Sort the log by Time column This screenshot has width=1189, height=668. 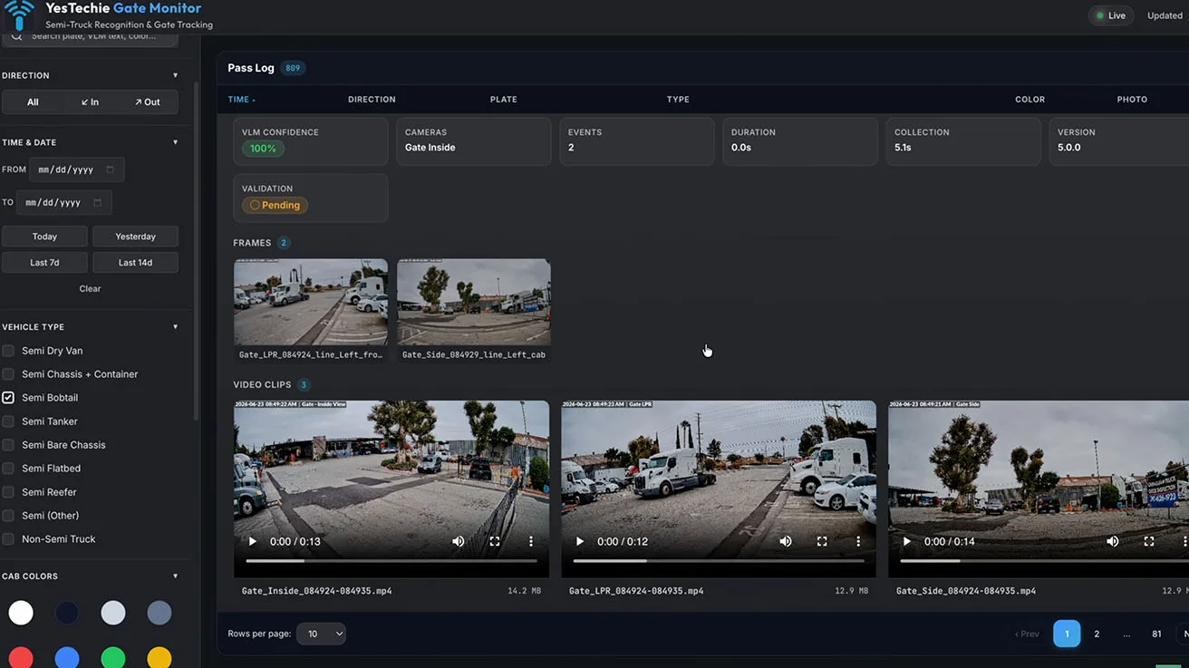[241, 100]
